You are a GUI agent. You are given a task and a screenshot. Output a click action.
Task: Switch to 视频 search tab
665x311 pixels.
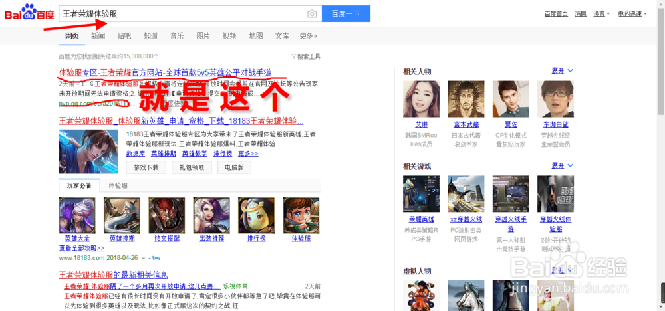click(x=229, y=36)
